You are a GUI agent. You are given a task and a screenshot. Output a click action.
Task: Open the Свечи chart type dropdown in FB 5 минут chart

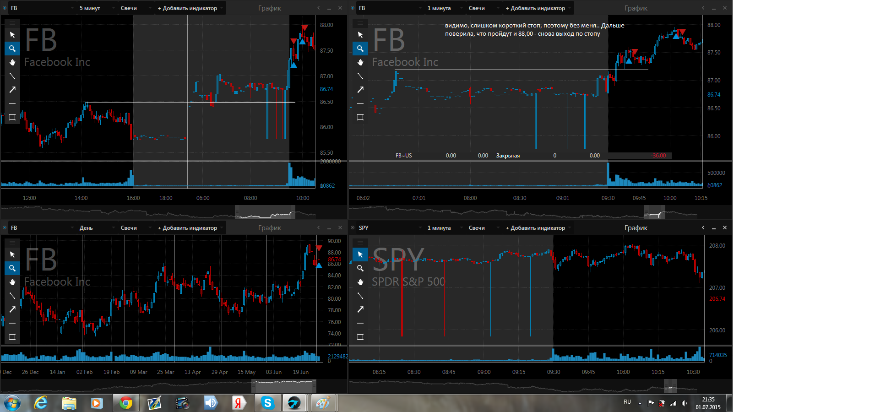coord(136,8)
